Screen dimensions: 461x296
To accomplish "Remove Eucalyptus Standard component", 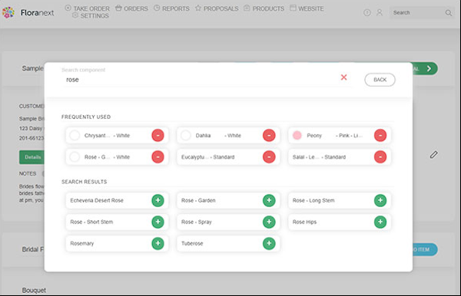I will click(269, 157).
